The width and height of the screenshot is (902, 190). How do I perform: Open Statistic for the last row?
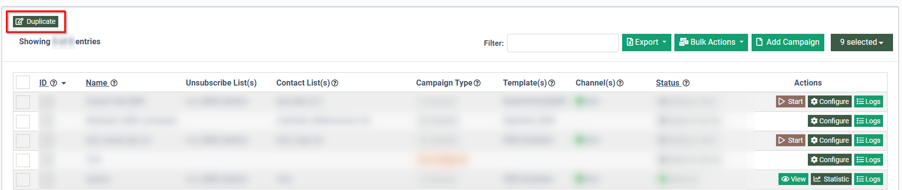831,179
